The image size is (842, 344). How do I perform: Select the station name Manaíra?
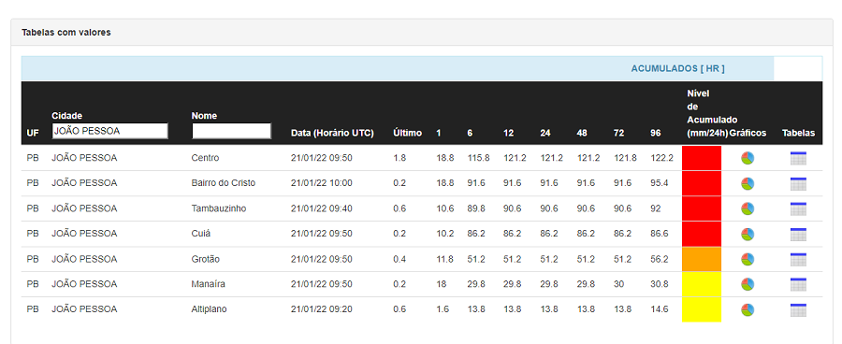tap(208, 284)
